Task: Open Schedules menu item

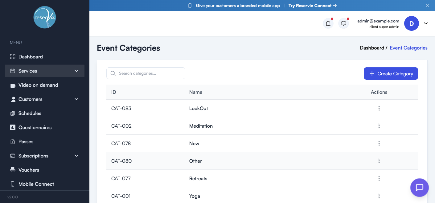Action: [45, 113]
